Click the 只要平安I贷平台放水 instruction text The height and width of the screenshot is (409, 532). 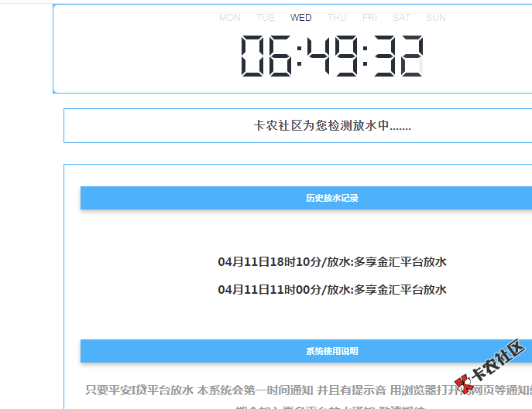(139, 390)
